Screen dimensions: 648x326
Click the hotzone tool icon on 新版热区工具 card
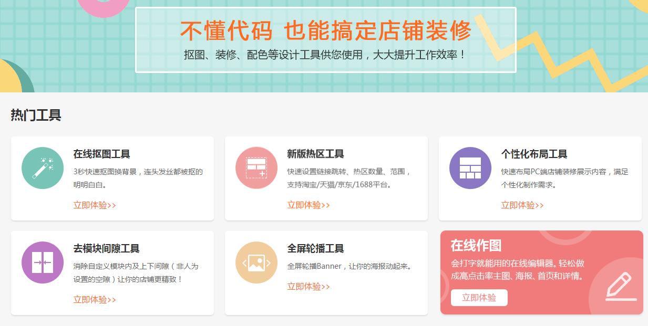pyautogui.click(x=256, y=167)
